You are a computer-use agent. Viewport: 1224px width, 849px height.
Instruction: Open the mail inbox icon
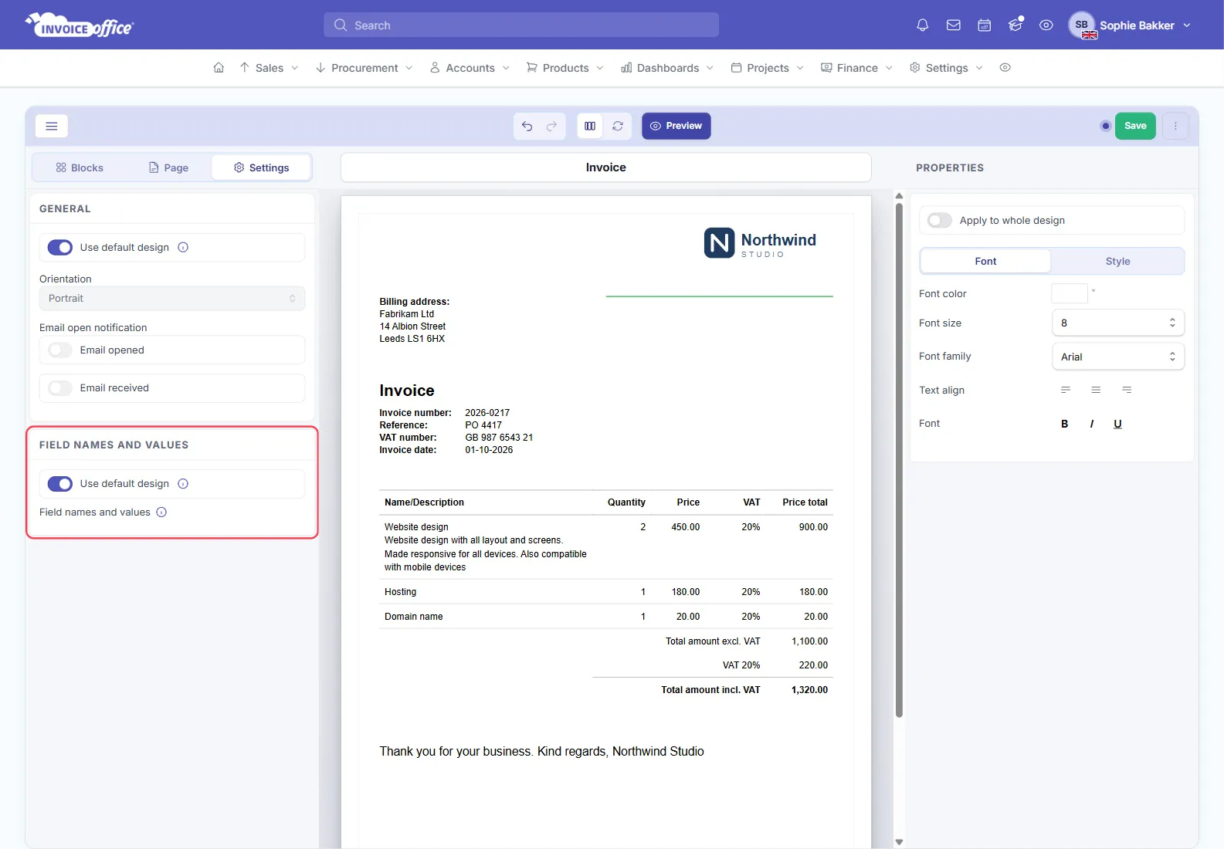click(x=954, y=25)
